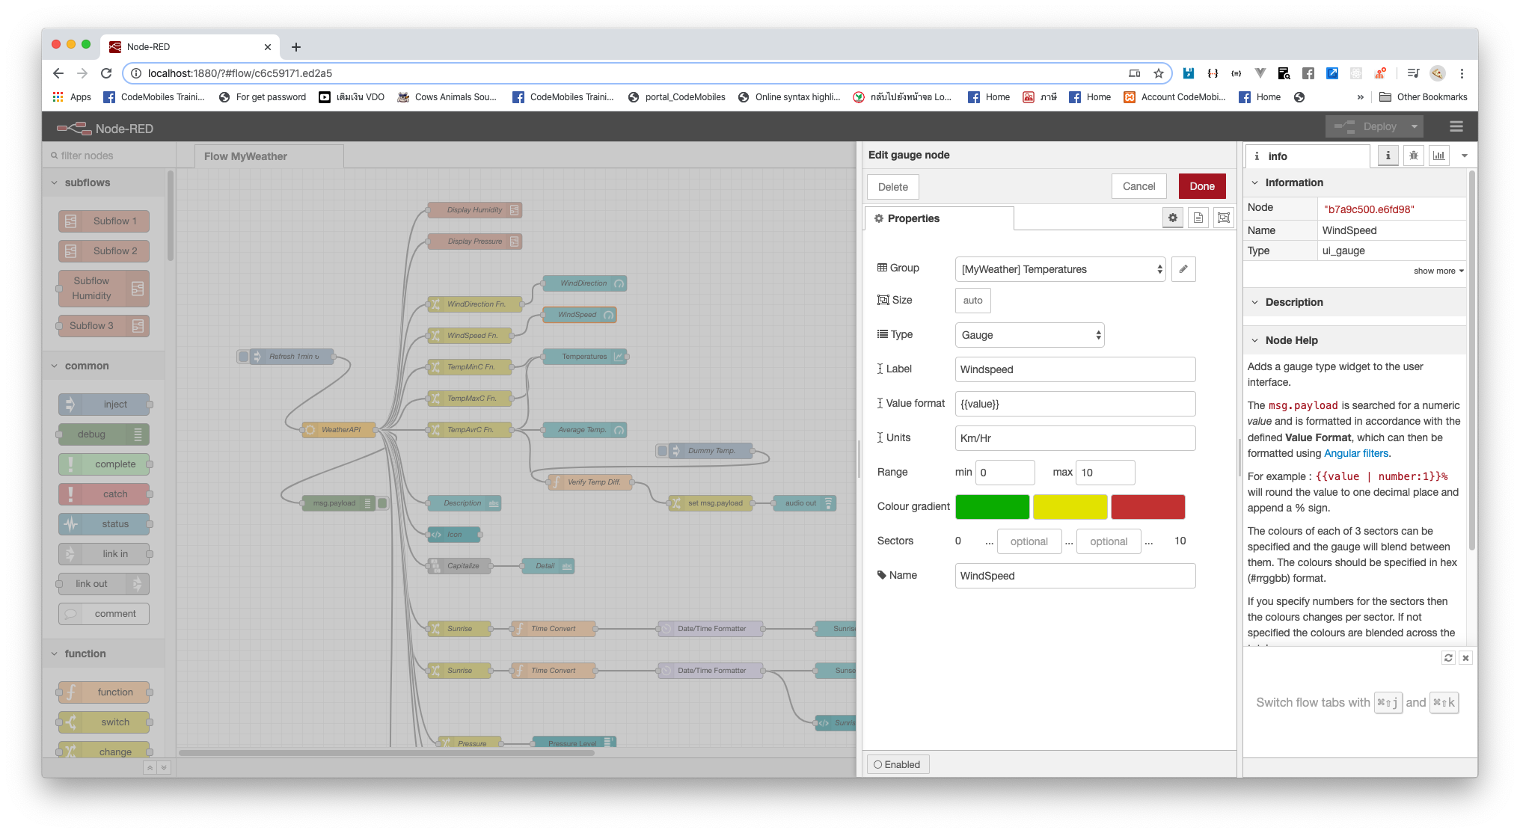Select the status node in palette
The image size is (1520, 833).
[x=105, y=524]
